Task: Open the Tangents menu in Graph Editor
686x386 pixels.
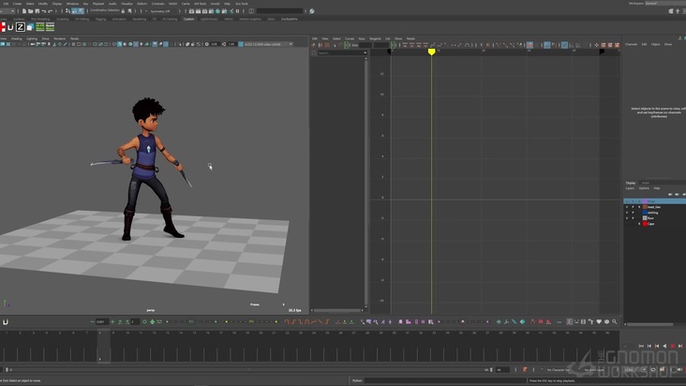Action: (376, 38)
